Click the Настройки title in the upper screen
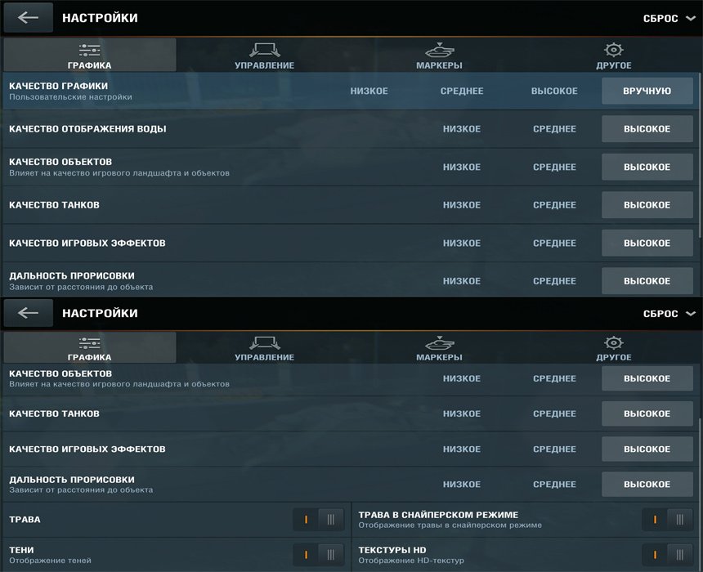Viewport: 703px width, 572px height. click(100, 18)
